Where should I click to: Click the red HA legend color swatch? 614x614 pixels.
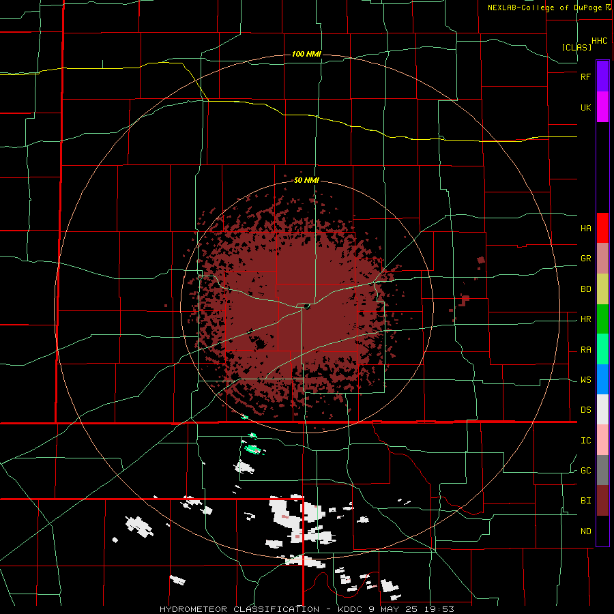click(x=602, y=228)
